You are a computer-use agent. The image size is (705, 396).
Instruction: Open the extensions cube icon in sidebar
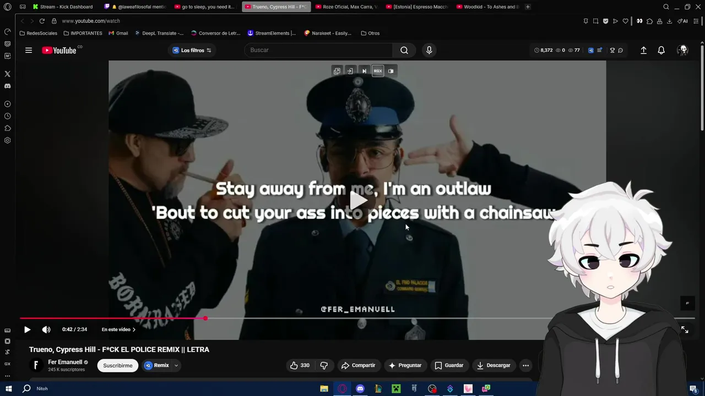(x=7, y=128)
